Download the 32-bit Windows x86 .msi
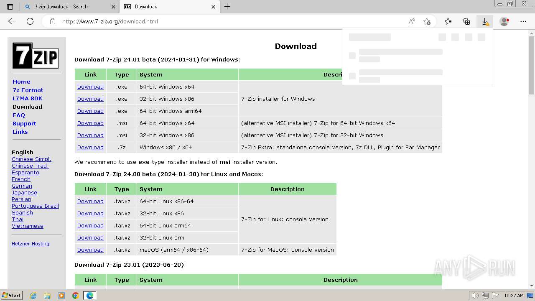Viewport: 535px width, 301px height. pos(90,135)
